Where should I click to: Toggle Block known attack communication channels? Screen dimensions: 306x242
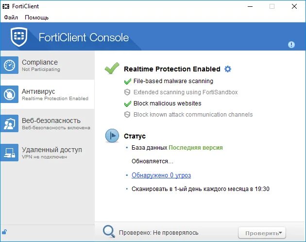(128, 115)
